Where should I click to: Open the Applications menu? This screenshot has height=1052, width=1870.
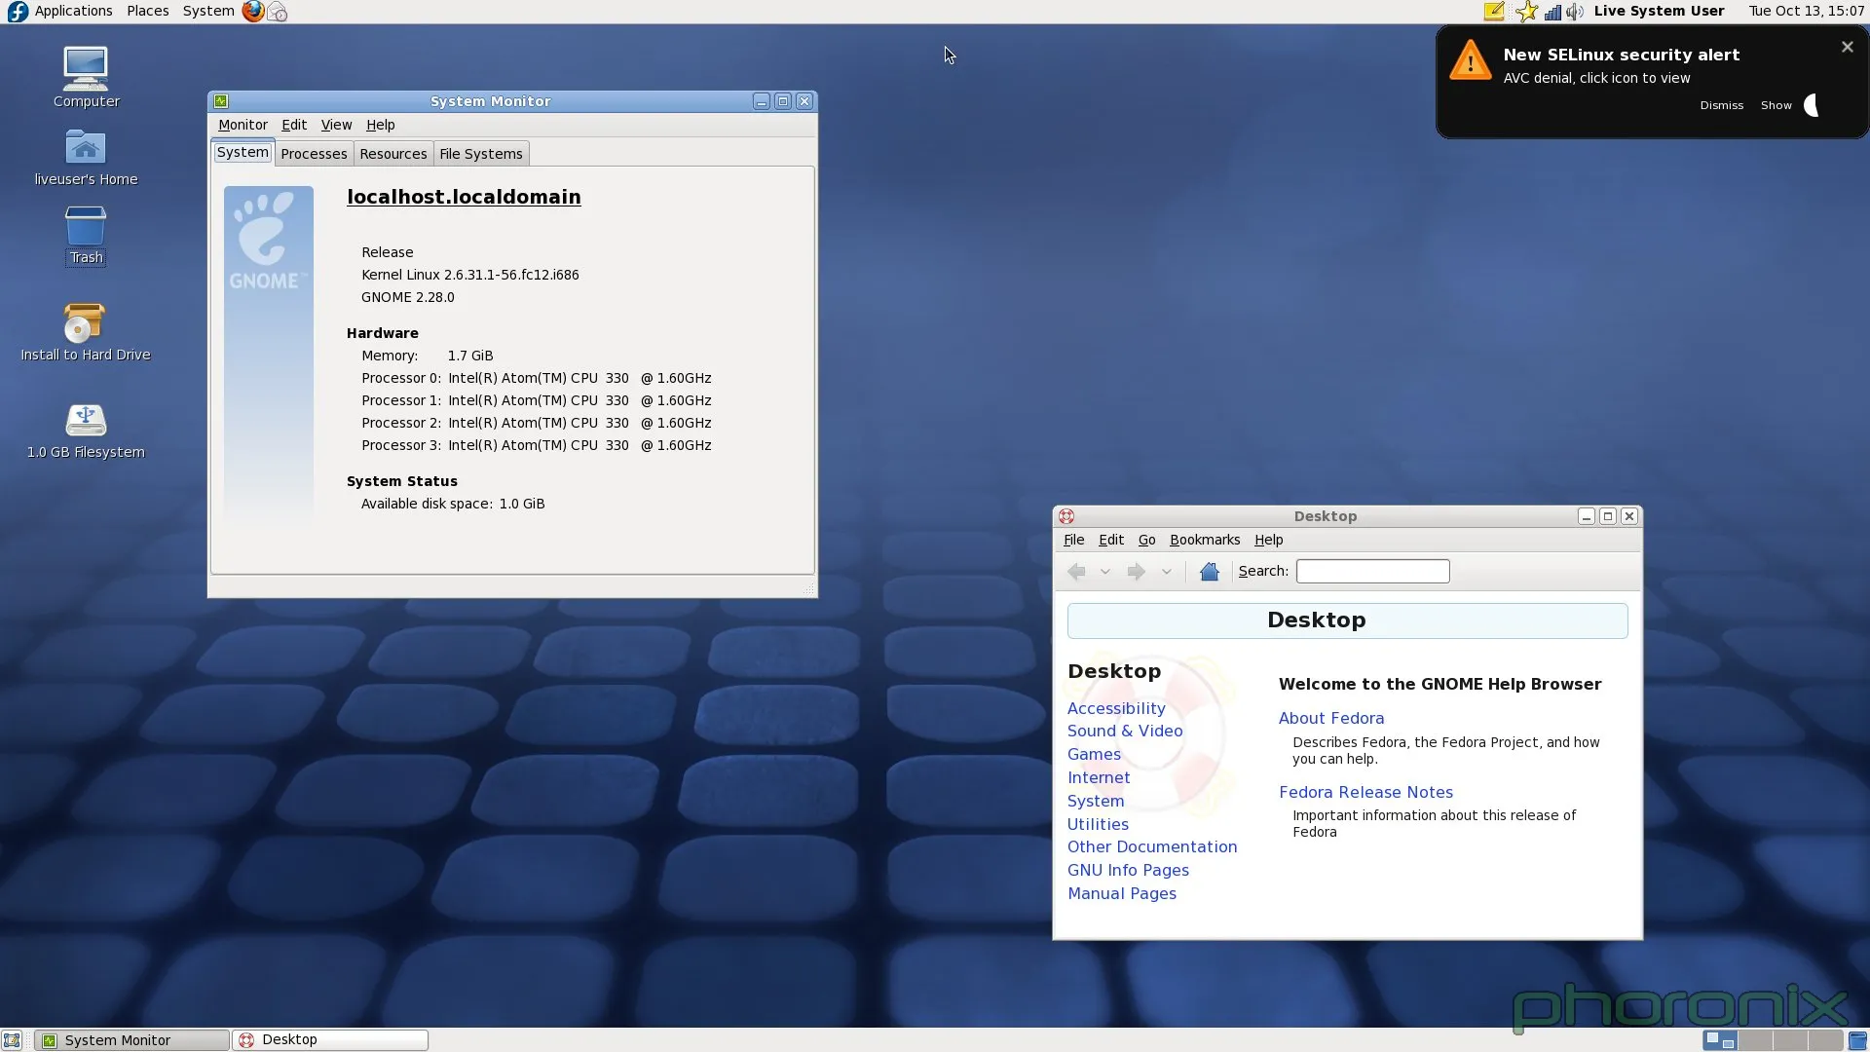pos(73,11)
